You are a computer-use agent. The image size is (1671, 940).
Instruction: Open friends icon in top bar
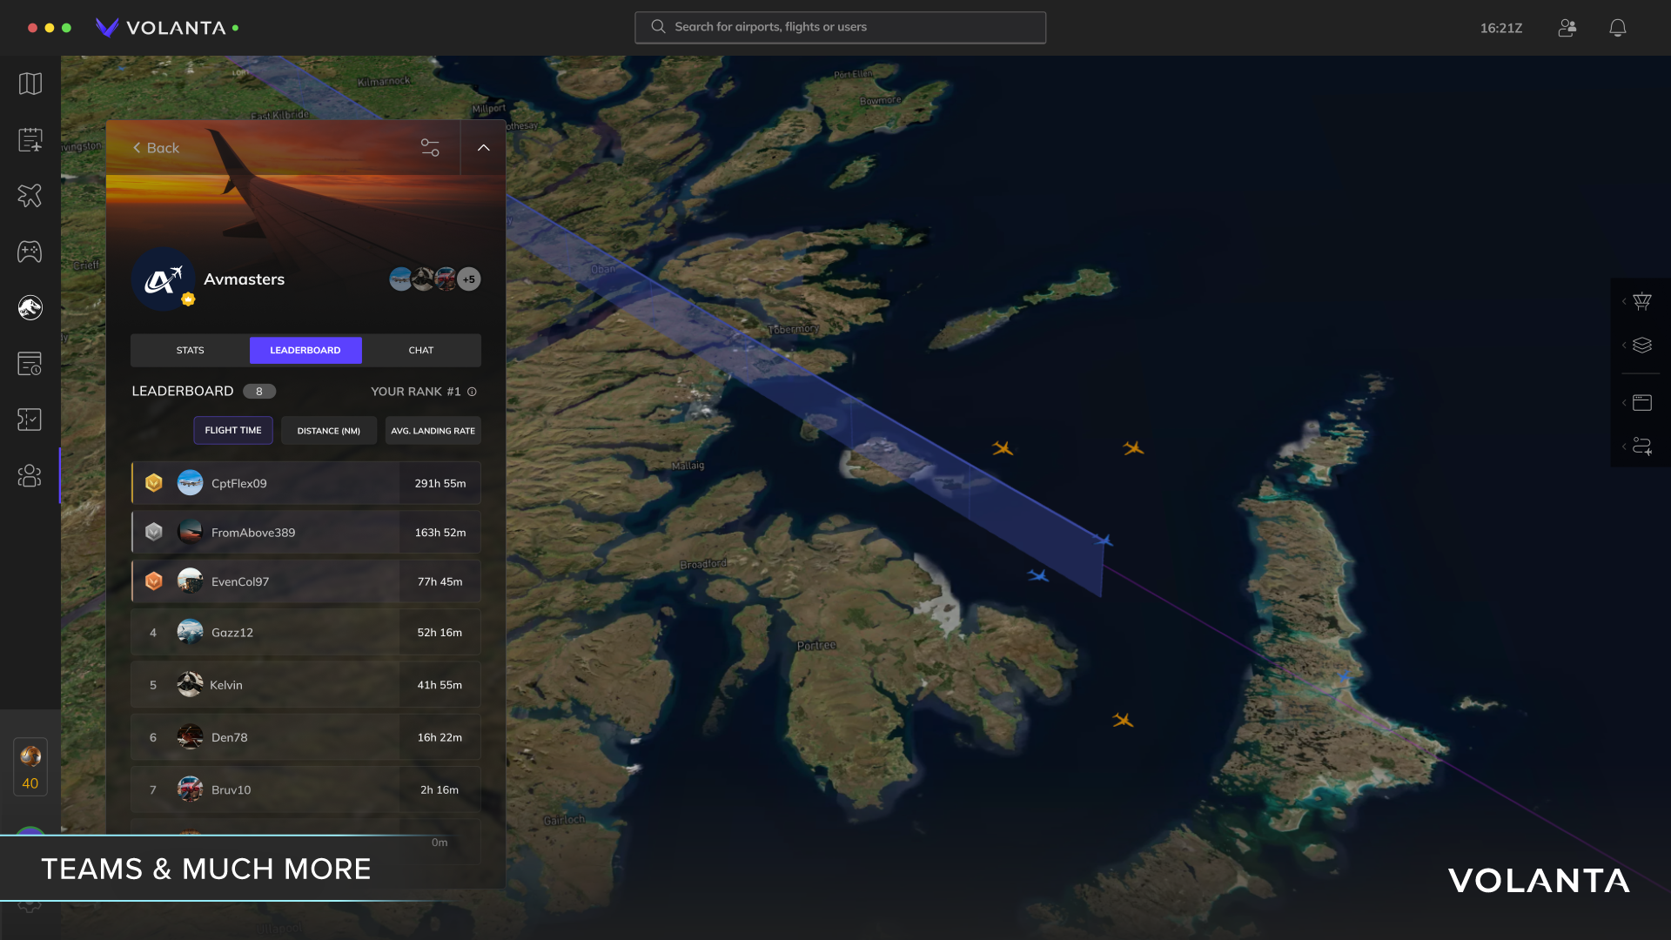pos(1567,28)
